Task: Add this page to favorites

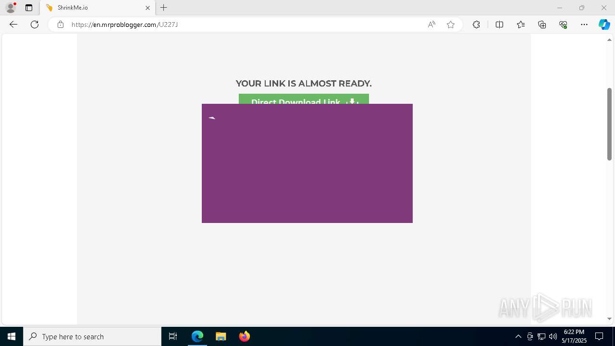Action: coord(451,25)
